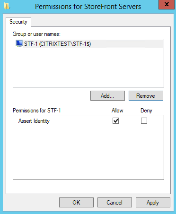The width and height of the screenshot is (176, 214).
Task: Click the STF-1 computer account icon
Action: (19, 43)
